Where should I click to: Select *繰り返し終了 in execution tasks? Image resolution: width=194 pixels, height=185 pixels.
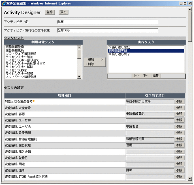click(x=119, y=54)
